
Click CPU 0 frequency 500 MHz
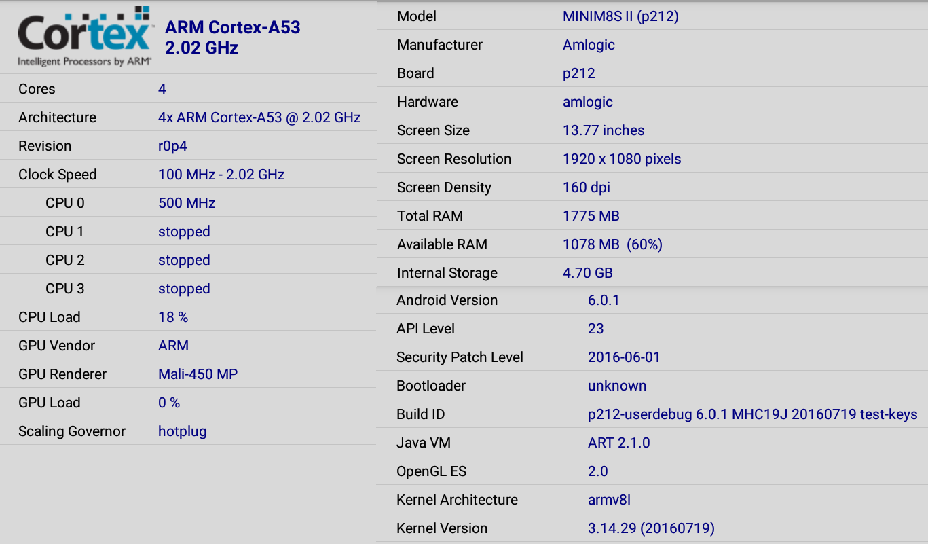pos(187,203)
